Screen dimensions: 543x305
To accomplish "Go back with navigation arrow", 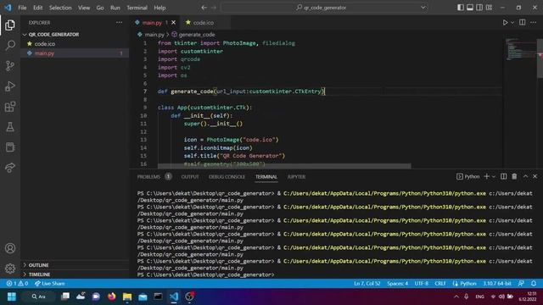I will click(x=204, y=8).
